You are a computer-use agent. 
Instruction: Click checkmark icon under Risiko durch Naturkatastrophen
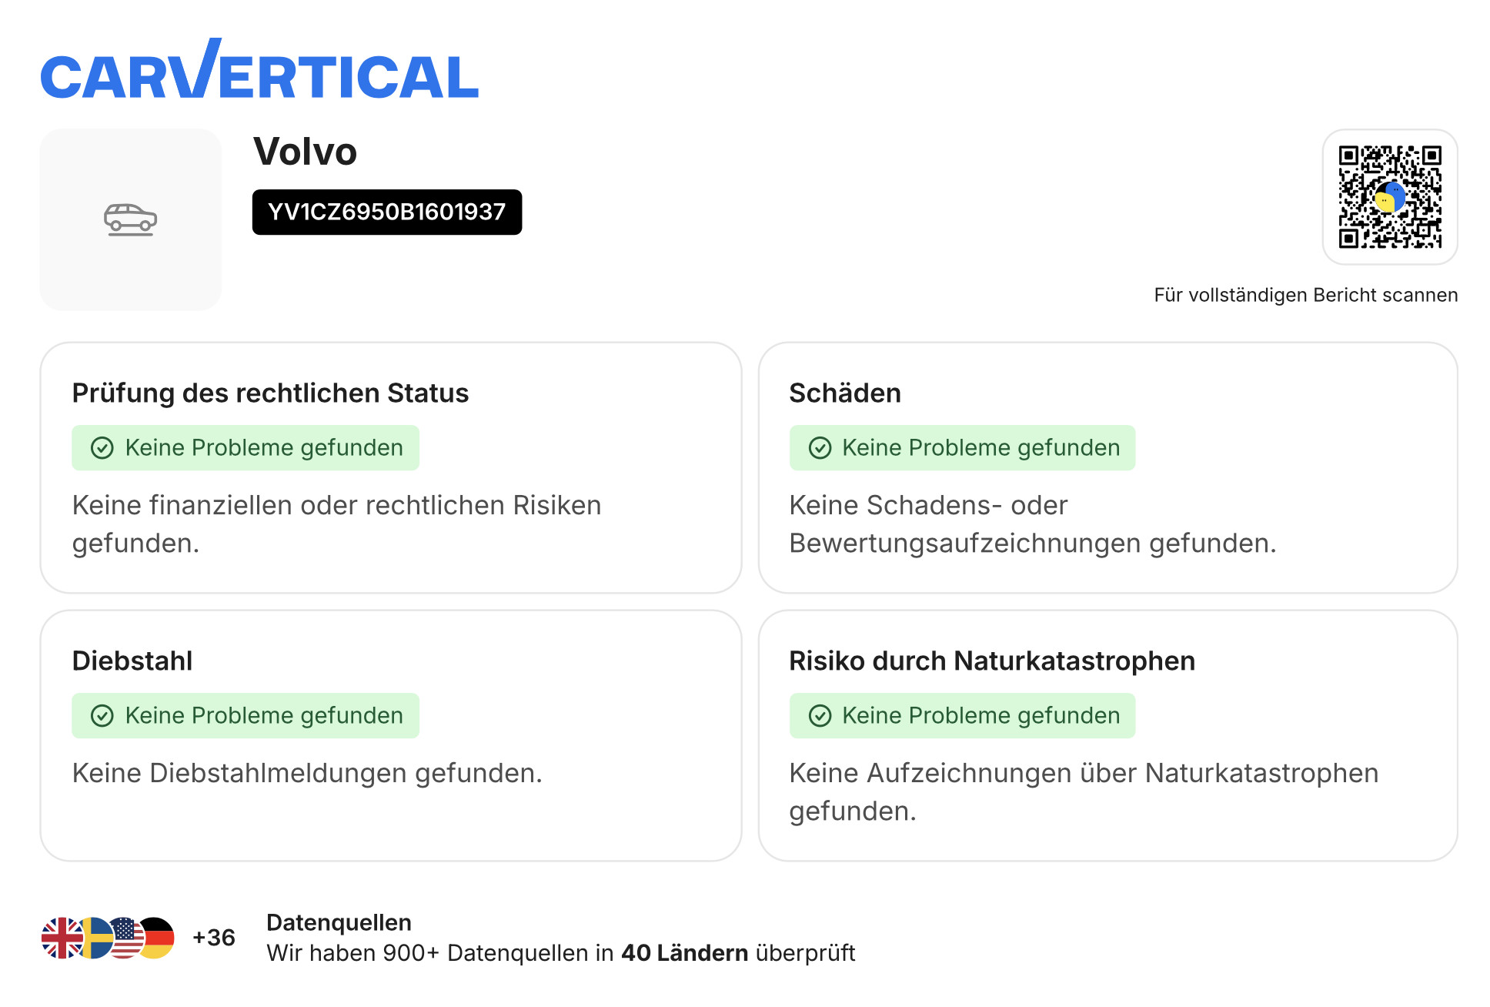click(x=820, y=716)
